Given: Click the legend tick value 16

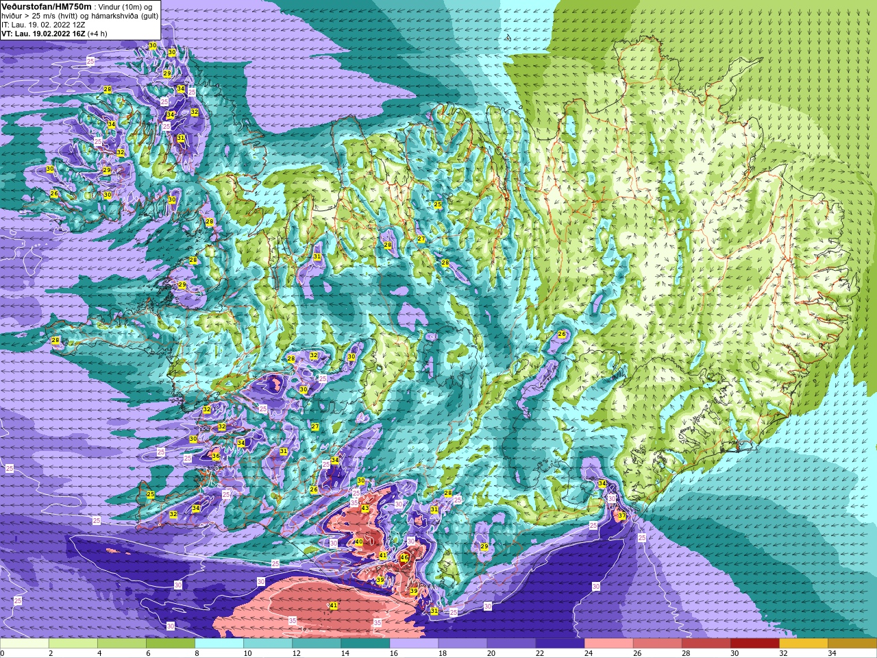Looking at the screenshot, I should coord(394,654).
